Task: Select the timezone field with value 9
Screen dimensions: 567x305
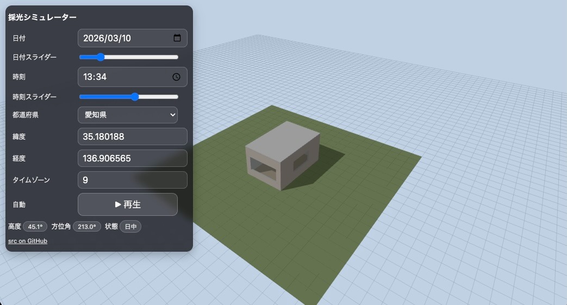Action: pos(133,180)
